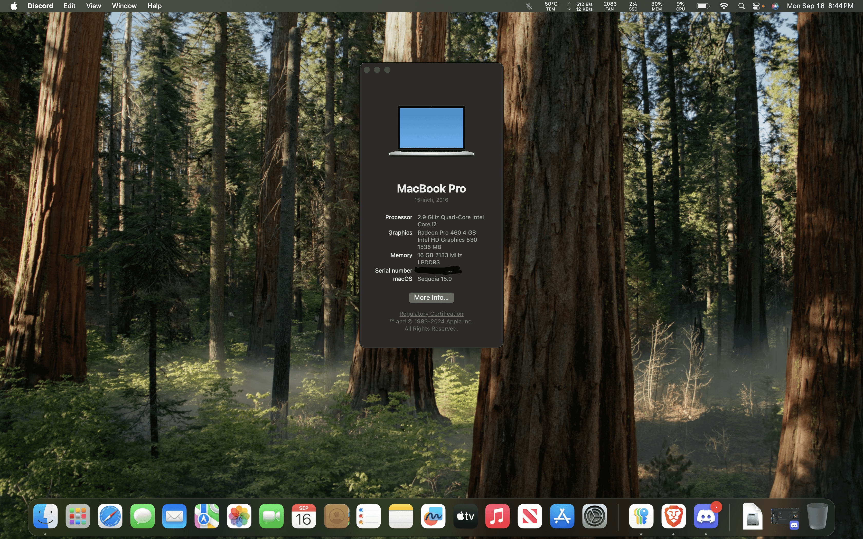The image size is (863, 539).
Task: Open the Mail app
Action: [x=174, y=516]
